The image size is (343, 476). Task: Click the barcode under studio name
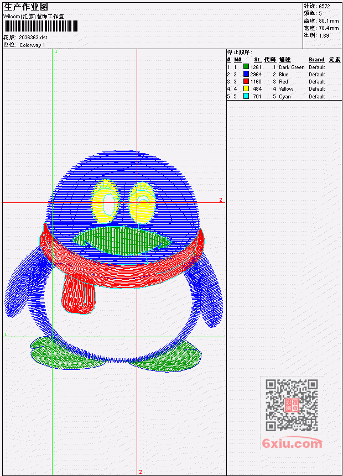(41, 26)
